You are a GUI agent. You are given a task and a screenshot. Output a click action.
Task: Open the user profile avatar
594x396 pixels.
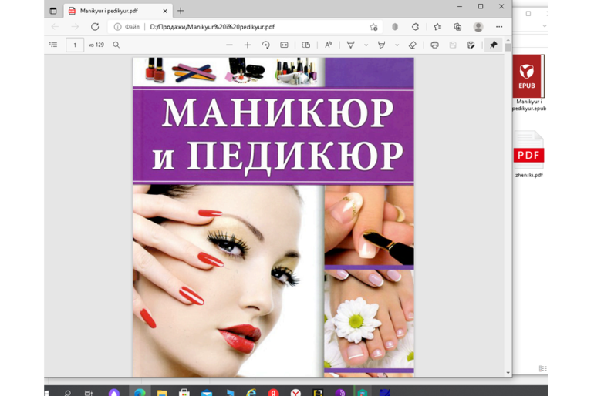pyautogui.click(x=478, y=27)
